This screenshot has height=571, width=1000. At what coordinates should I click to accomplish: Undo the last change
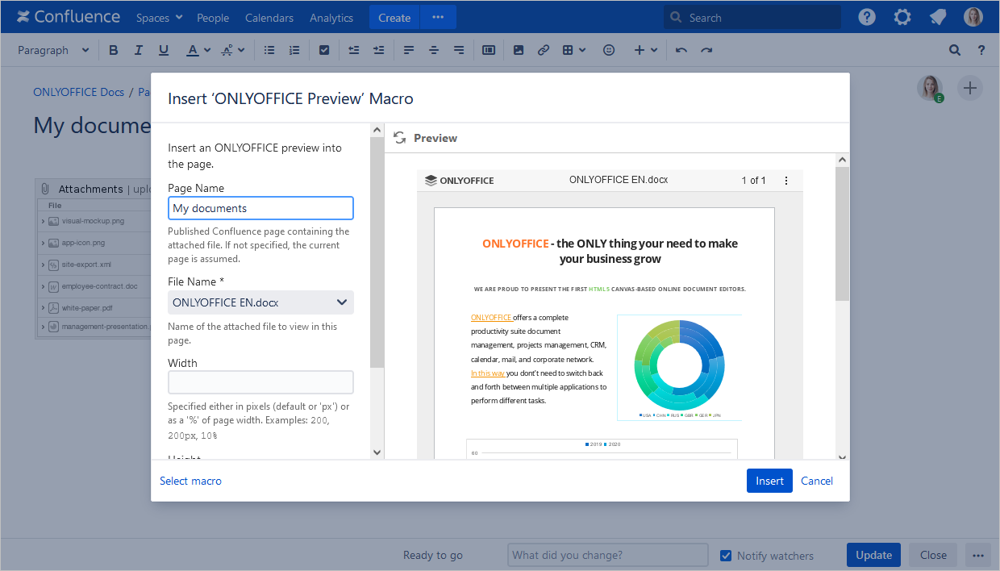(x=681, y=49)
